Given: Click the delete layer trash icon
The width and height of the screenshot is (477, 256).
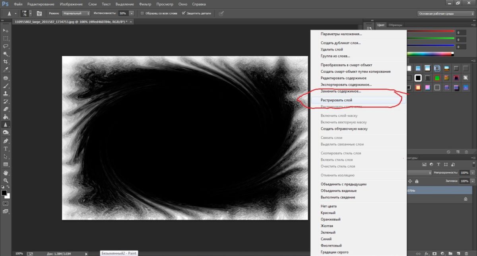Looking at the screenshot, I should [466, 253].
